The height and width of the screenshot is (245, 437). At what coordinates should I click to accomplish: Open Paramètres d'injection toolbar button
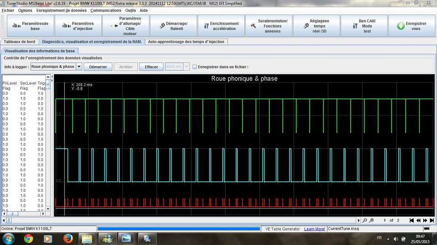click(78, 26)
